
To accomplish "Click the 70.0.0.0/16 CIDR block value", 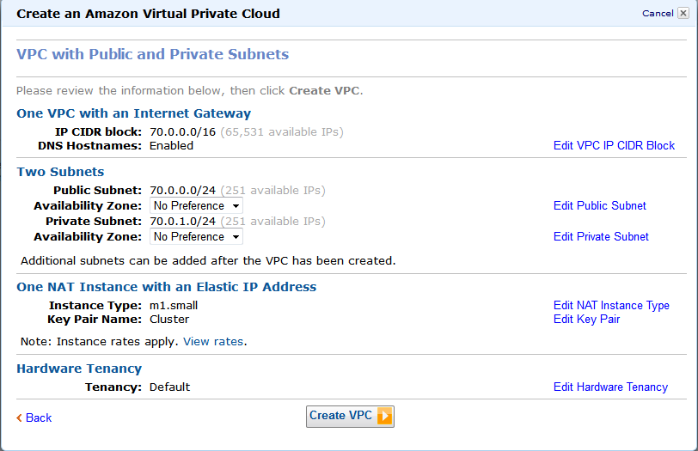I will click(x=182, y=132).
